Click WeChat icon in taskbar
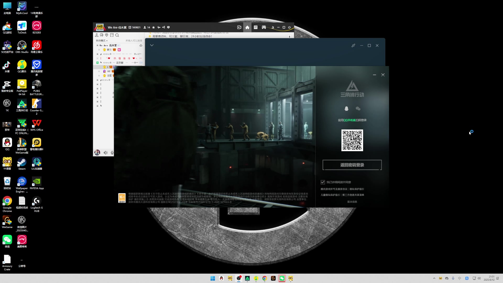 point(282,278)
